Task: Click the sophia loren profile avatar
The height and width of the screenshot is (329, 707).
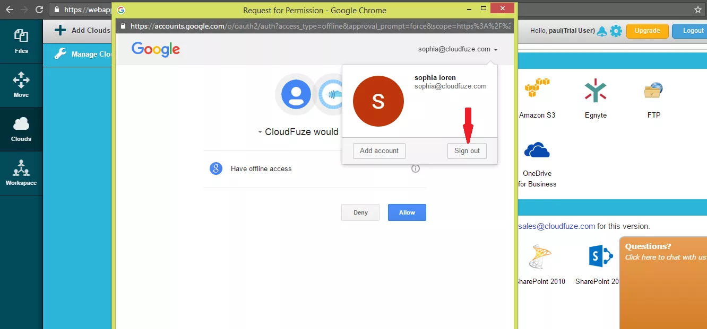Action: point(378,101)
